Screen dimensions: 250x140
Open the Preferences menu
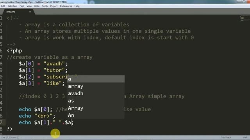point(66,6)
